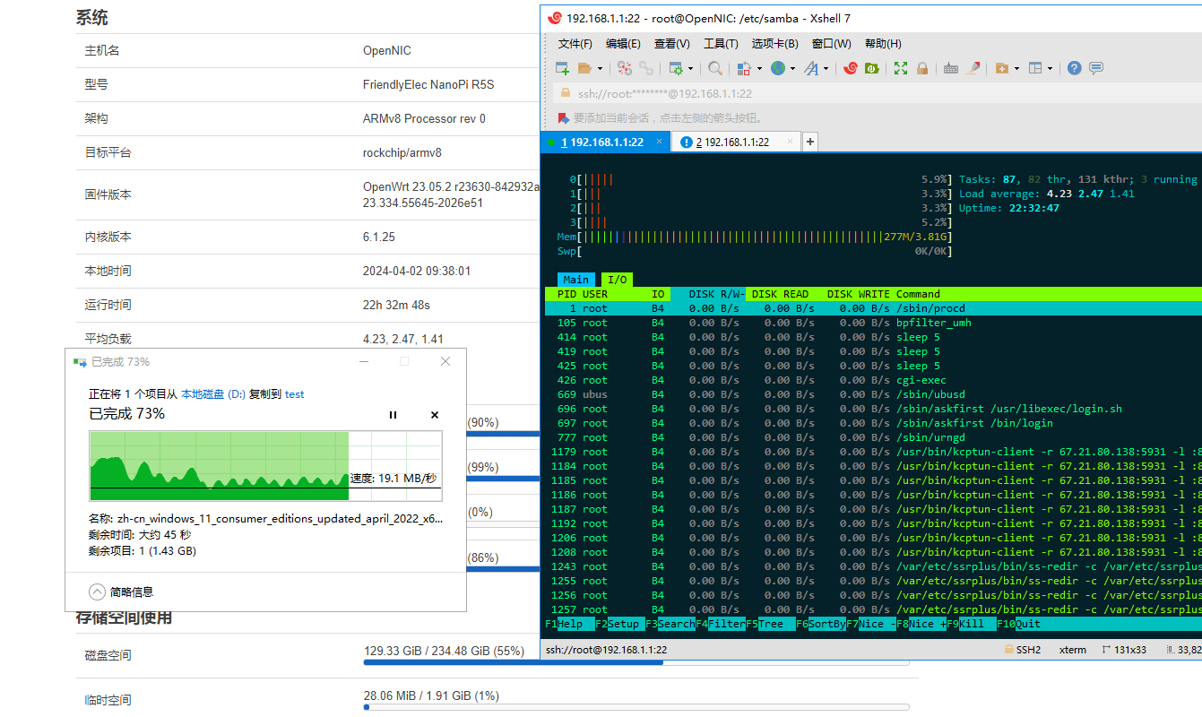Viewport: 1202px width, 717px height.
Task: Open the 查看(V) menu
Action: (x=672, y=43)
